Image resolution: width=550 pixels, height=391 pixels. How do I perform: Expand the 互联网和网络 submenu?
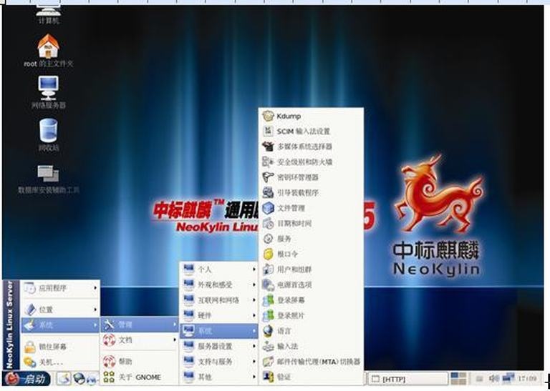tap(218, 300)
